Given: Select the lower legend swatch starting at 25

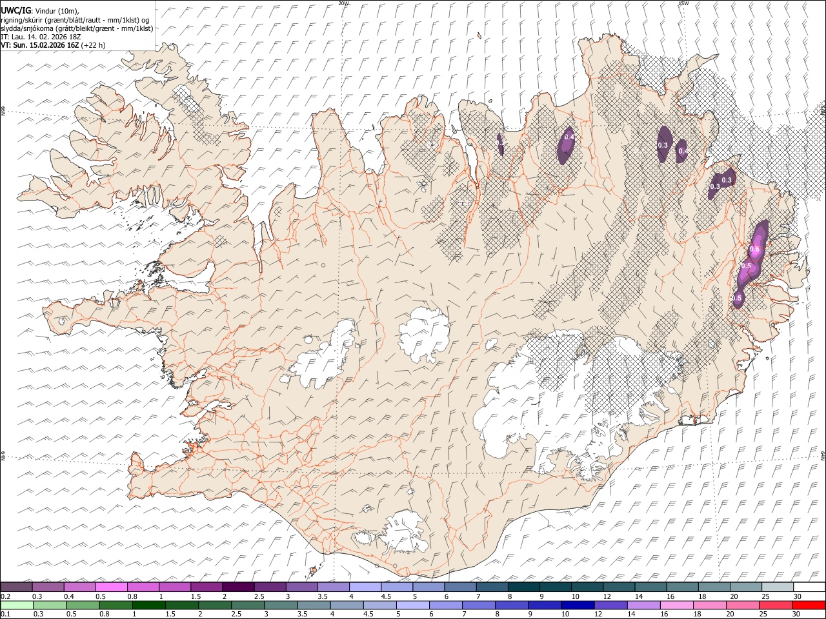Looking at the screenshot, I should [x=775, y=605].
